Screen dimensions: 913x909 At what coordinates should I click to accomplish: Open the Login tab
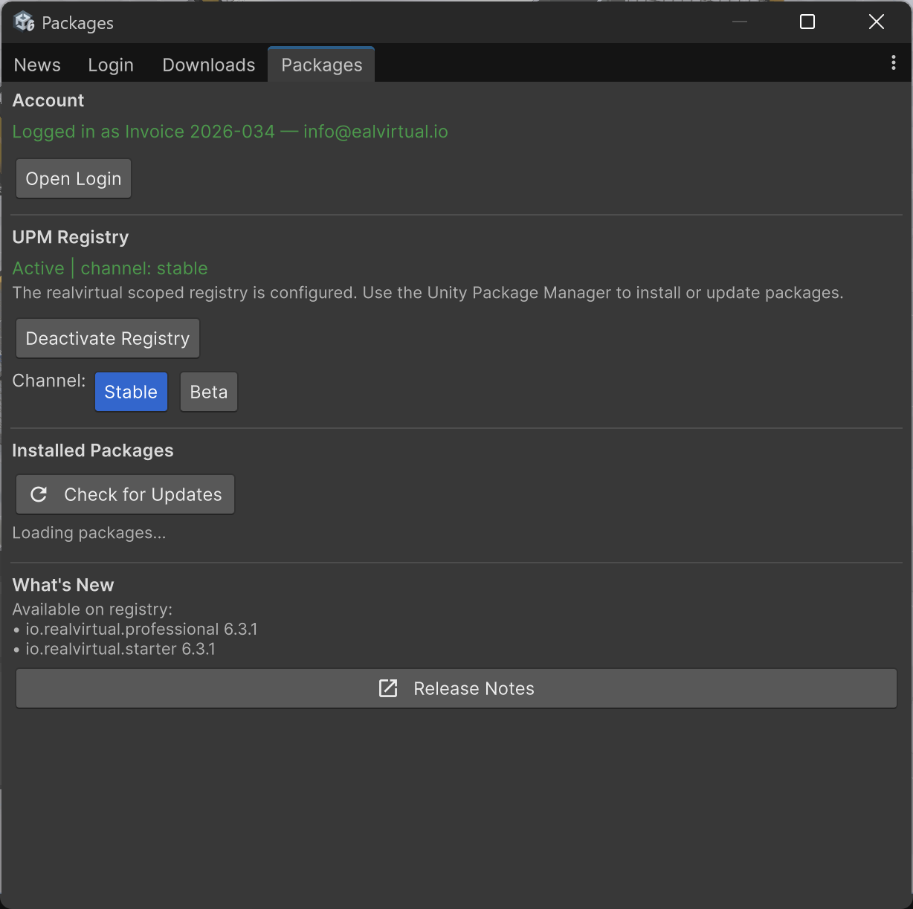pos(111,65)
